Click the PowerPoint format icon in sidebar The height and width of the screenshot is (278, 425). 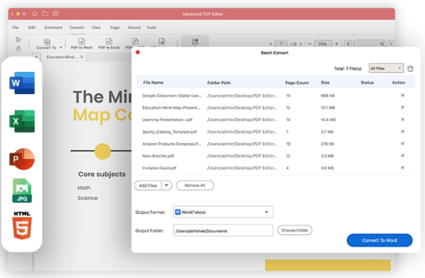click(x=22, y=159)
